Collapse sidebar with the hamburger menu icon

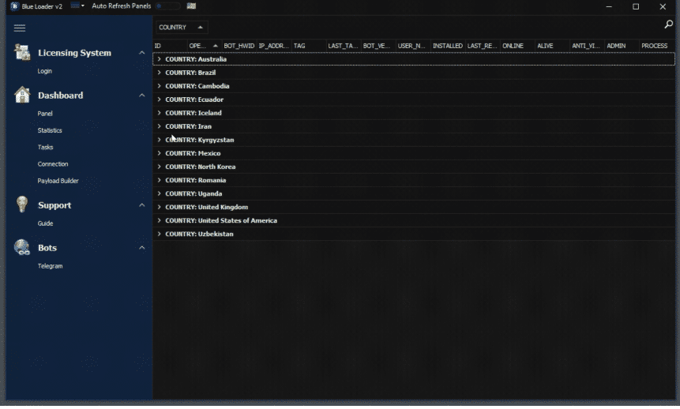20,28
